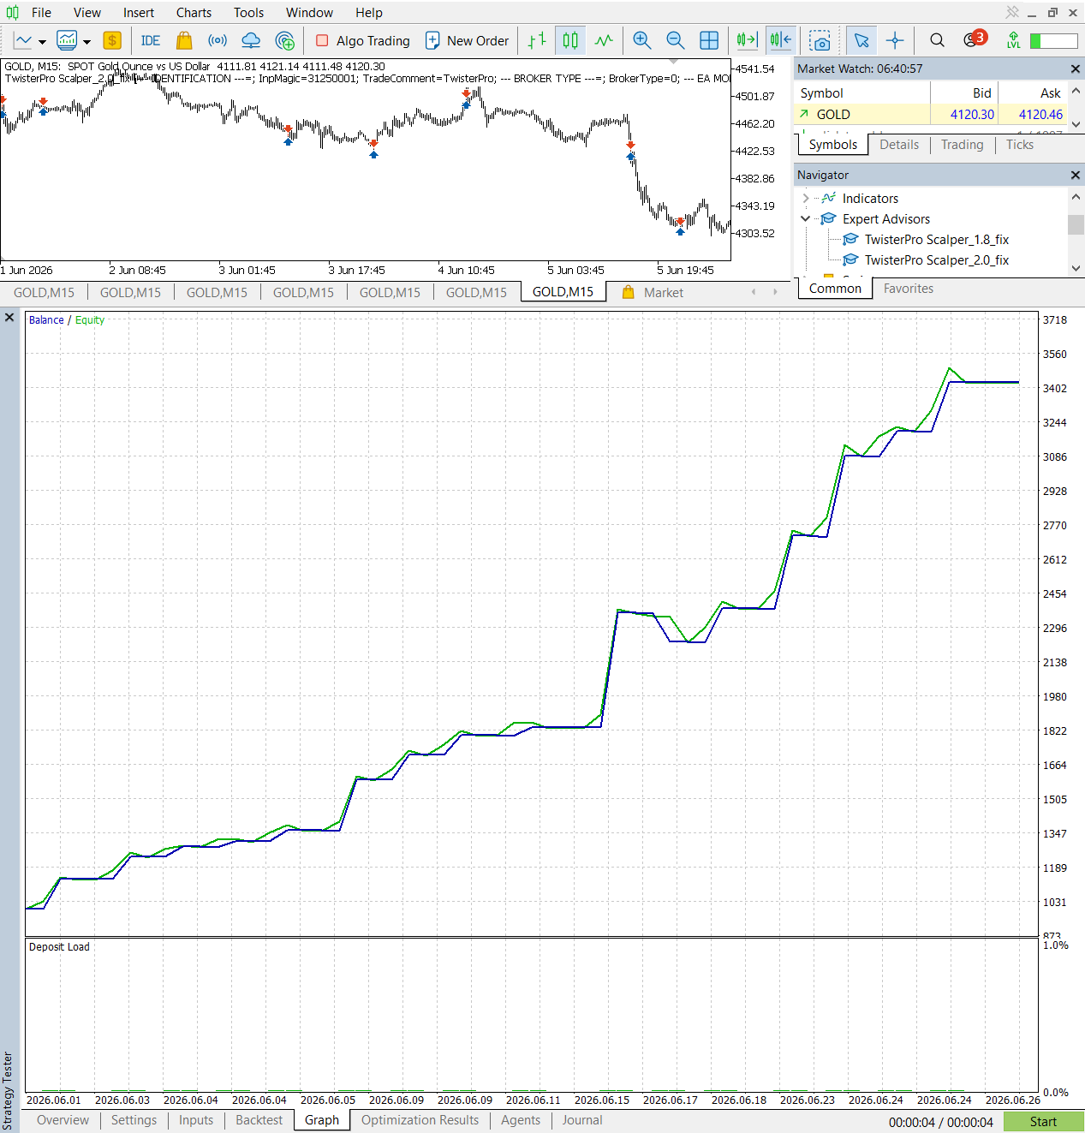1085x1133 pixels.
Task: Open the Market shopping bag icon
Action: coord(184,40)
